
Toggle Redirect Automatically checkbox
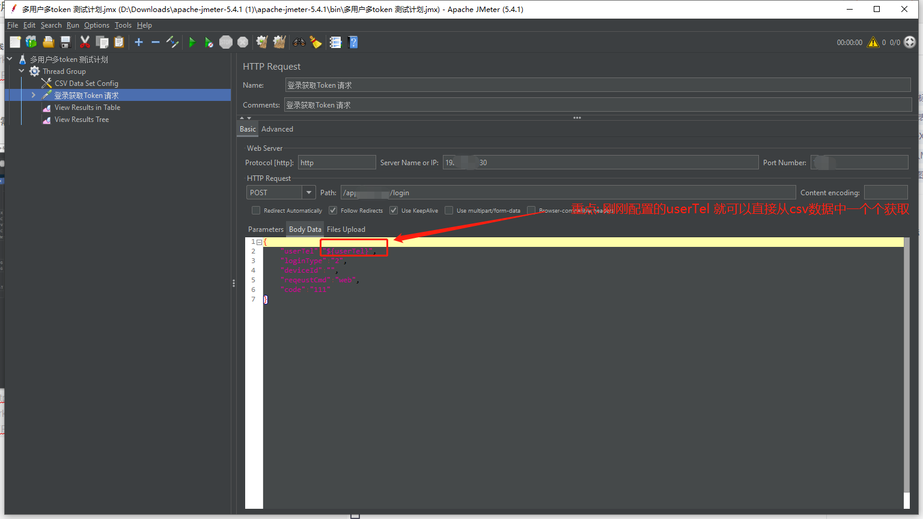(x=256, y=210)
